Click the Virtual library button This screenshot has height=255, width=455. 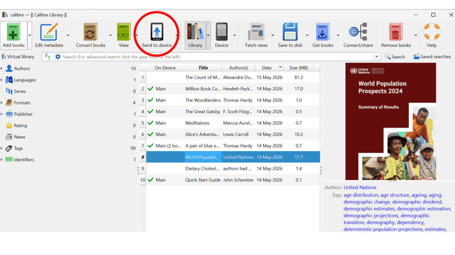point(18,56)
